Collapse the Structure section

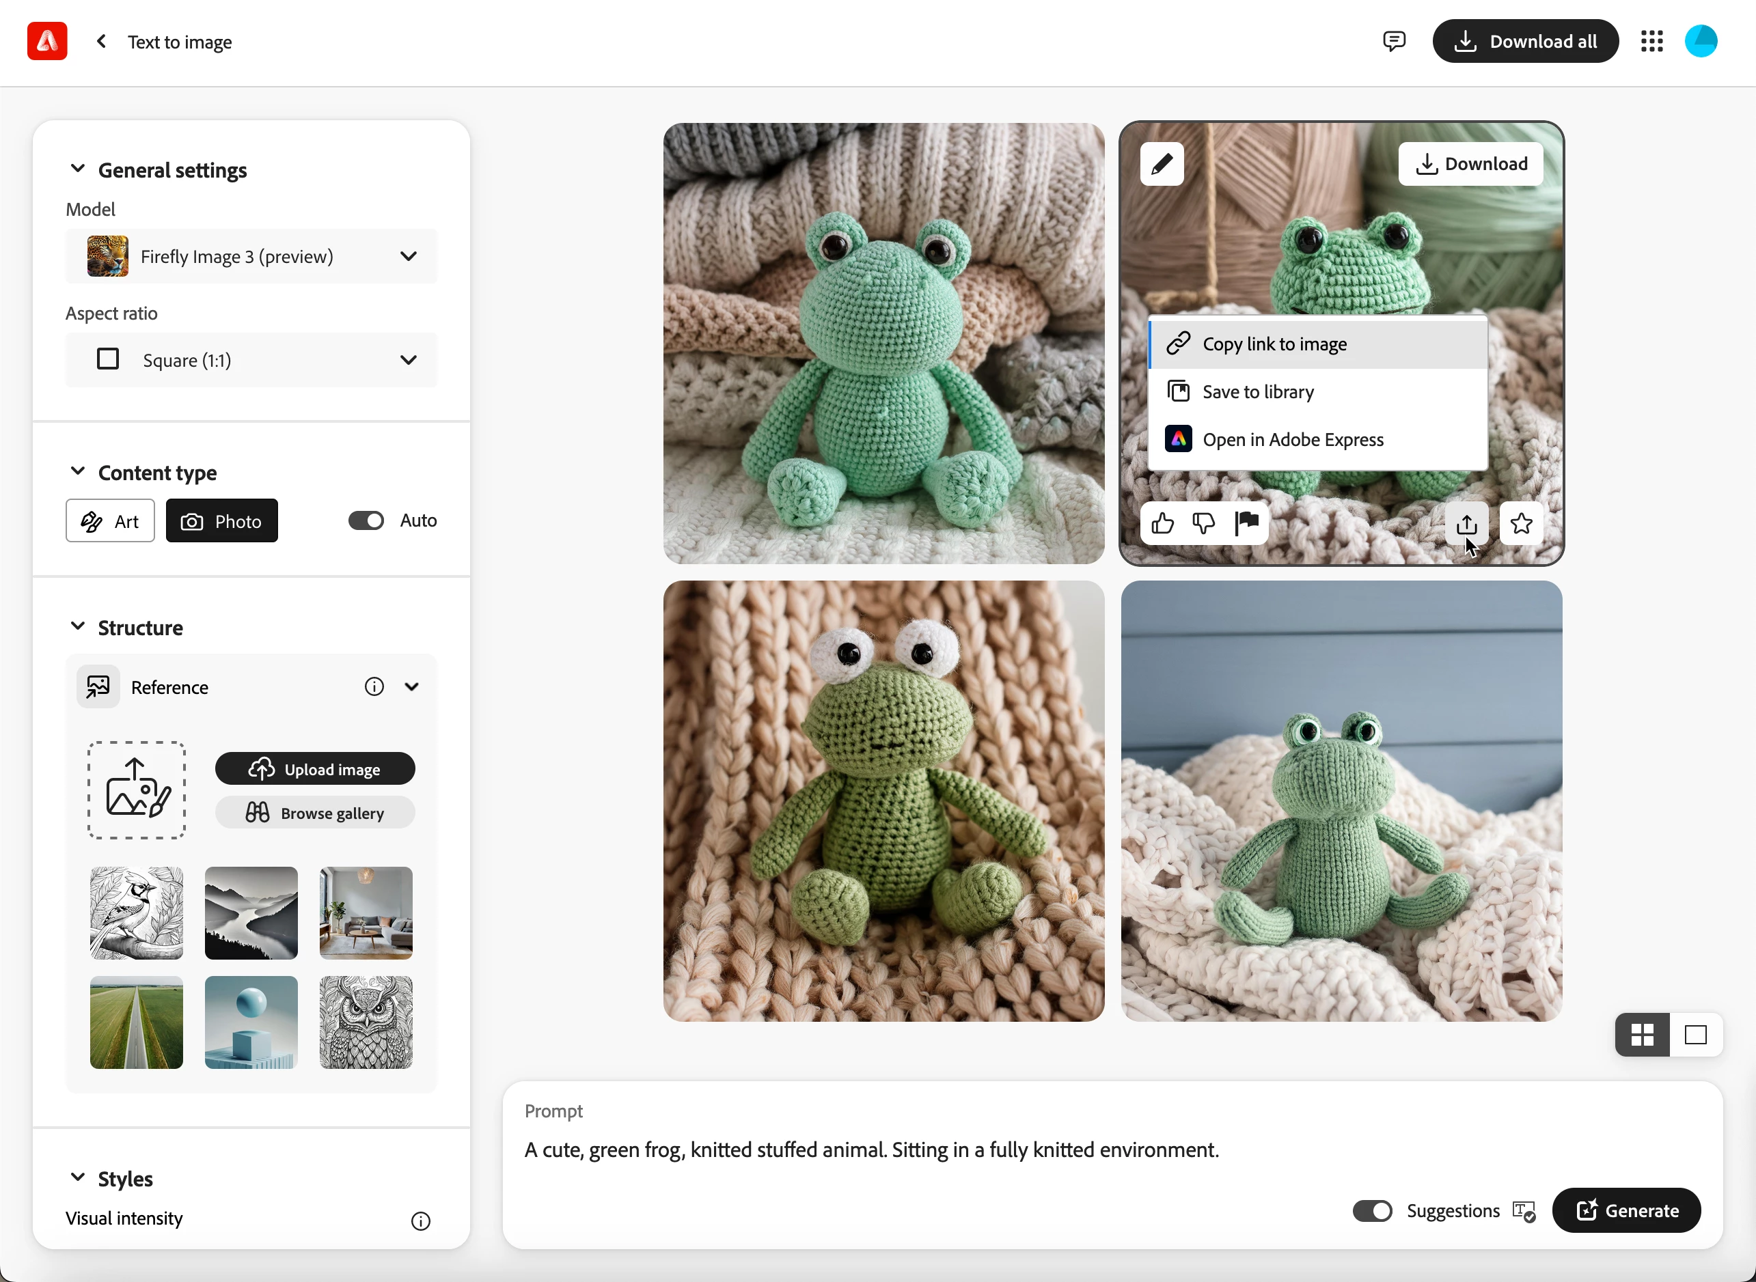point(78,627)
